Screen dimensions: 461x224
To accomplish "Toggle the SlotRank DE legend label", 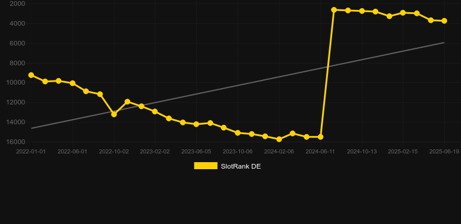I will click(241, 166).
